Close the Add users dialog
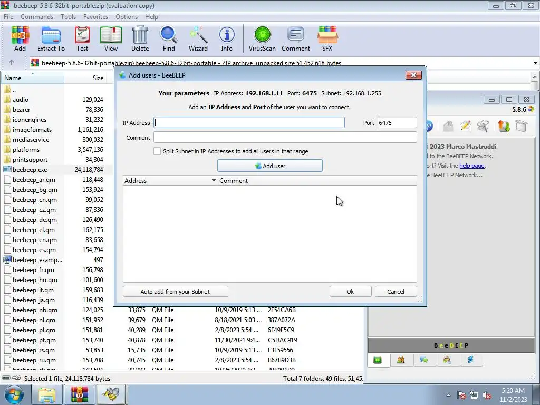 pos(413,75)
